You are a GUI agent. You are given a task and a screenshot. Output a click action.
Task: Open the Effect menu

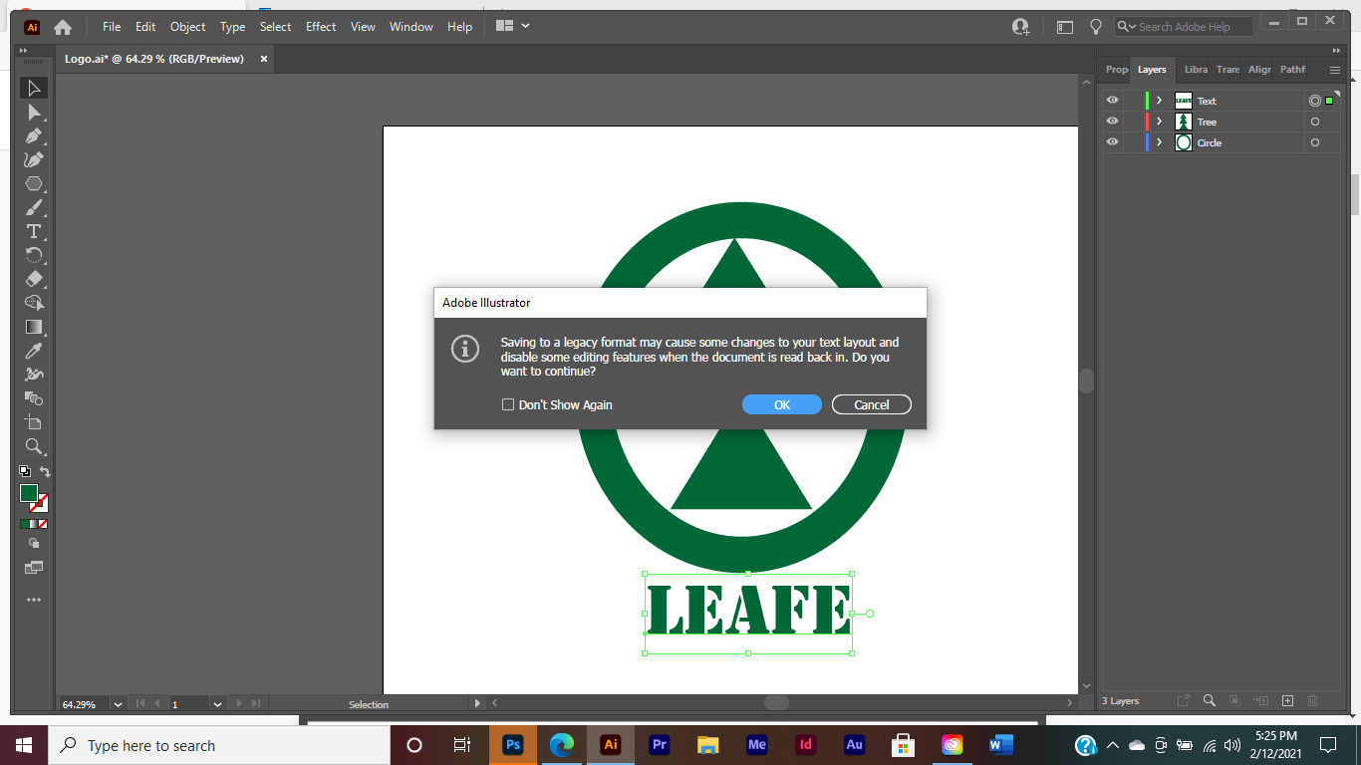click(320, 27)
